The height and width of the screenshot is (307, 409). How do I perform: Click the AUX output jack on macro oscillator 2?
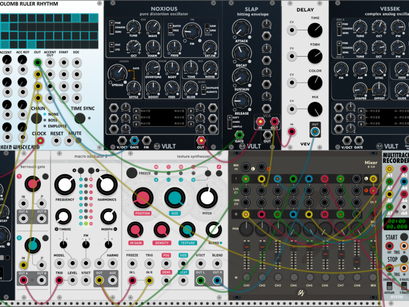112,280
